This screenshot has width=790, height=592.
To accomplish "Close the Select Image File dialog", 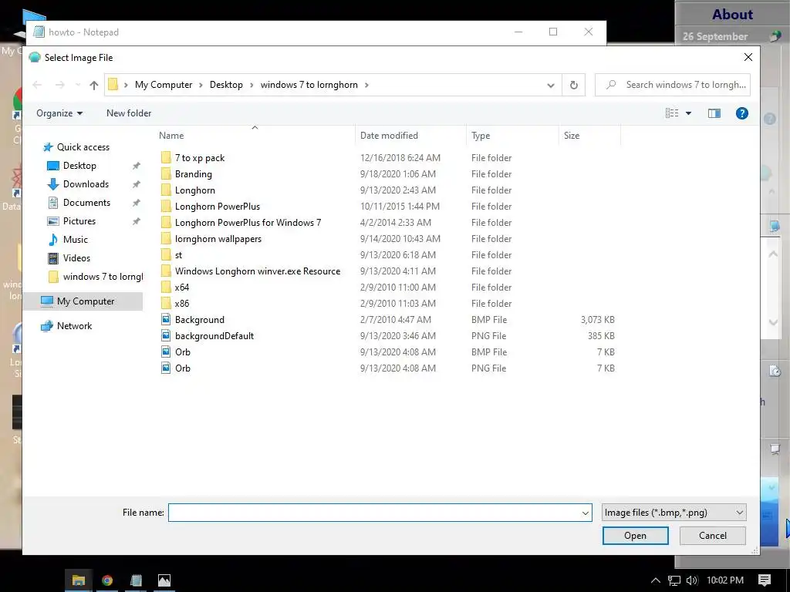I will [x=748, y=57].
